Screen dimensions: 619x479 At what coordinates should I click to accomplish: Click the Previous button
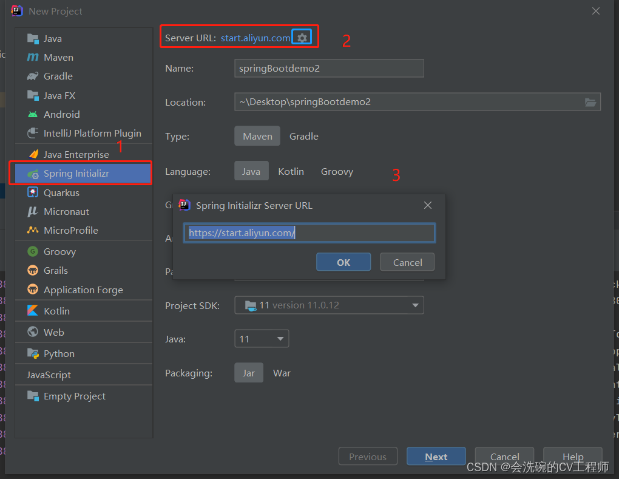(368, 457)
